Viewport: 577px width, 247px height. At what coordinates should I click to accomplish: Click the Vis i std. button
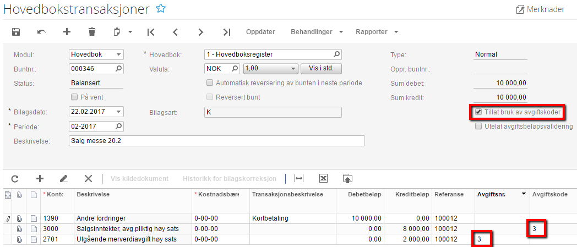[321, 68]
